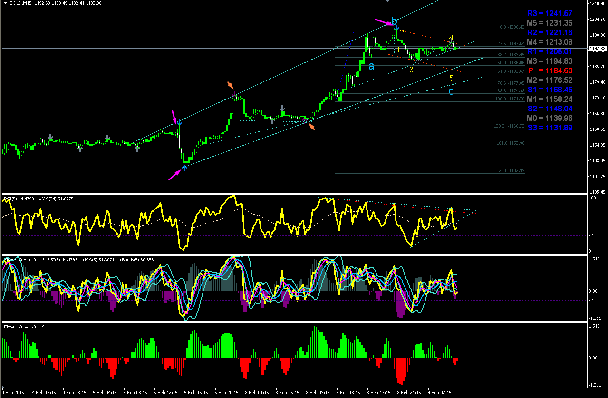Click the blue cross marker at the 5 Feb low

click(185, 167)
